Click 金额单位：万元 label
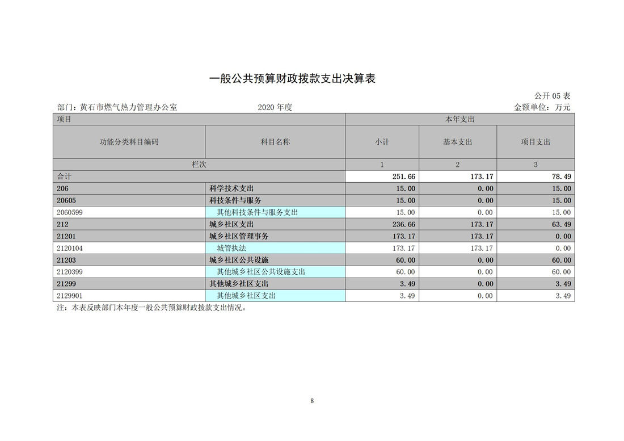The width and height of the screenshot is (624, 441). tap(542, 107)
